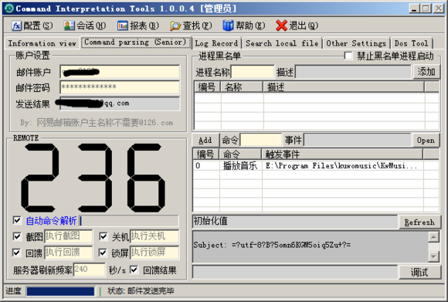
Task: Click the kuwomusic file path cell
Action: pyautogui.click(x=341, y=166)
